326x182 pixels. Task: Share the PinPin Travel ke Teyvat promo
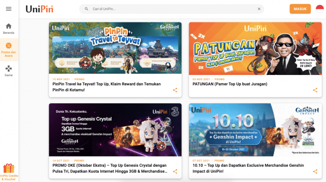click(x=175, y=90)
